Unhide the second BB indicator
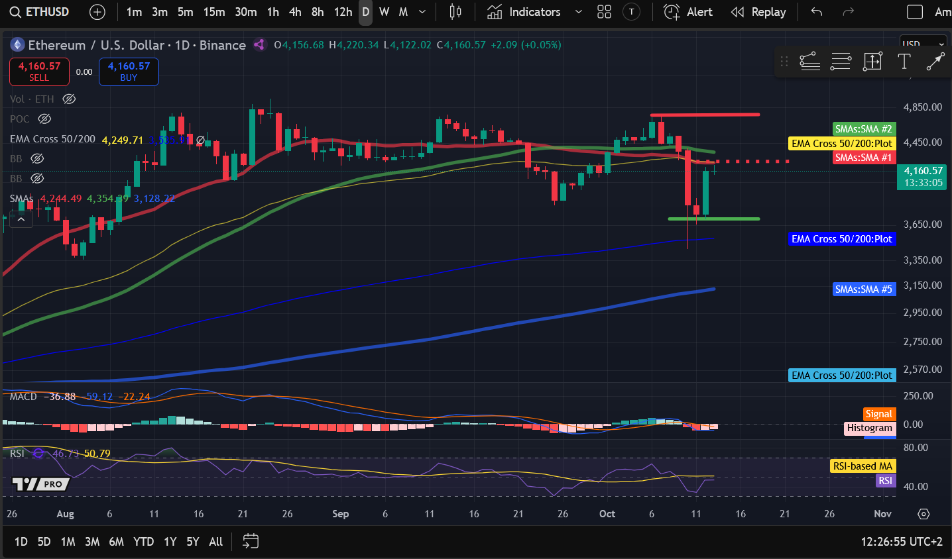This screenshot has height=559, width=952. point(38,179)
